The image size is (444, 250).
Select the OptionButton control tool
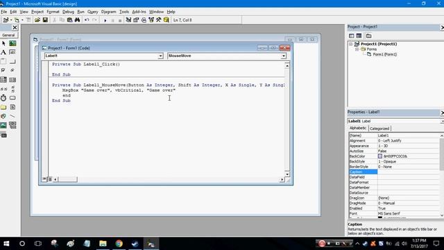(12, 71)
